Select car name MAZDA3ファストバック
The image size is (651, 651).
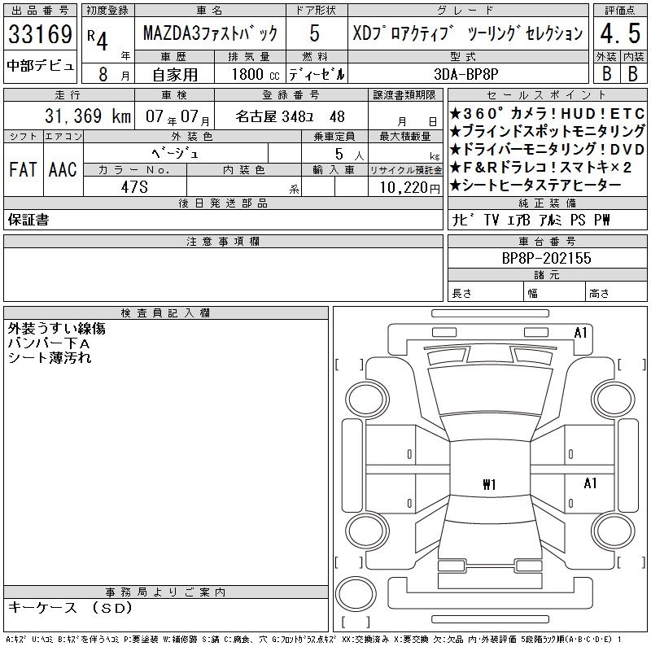click(x=210, y=33)
